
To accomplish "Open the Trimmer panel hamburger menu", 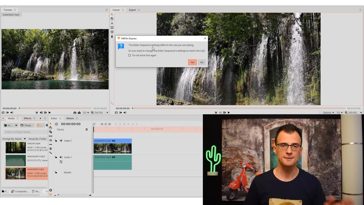I will 15,10.
